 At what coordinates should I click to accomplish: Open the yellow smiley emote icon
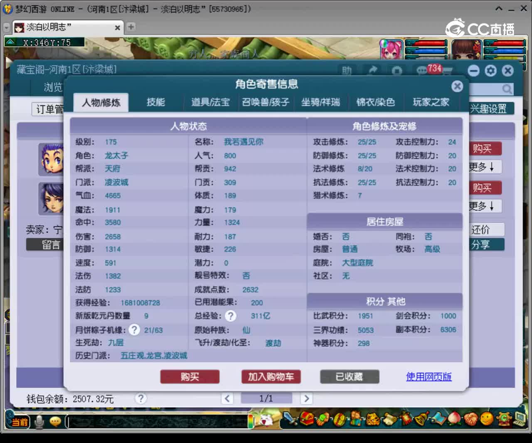pyautogui.click(x=487, y=419)
